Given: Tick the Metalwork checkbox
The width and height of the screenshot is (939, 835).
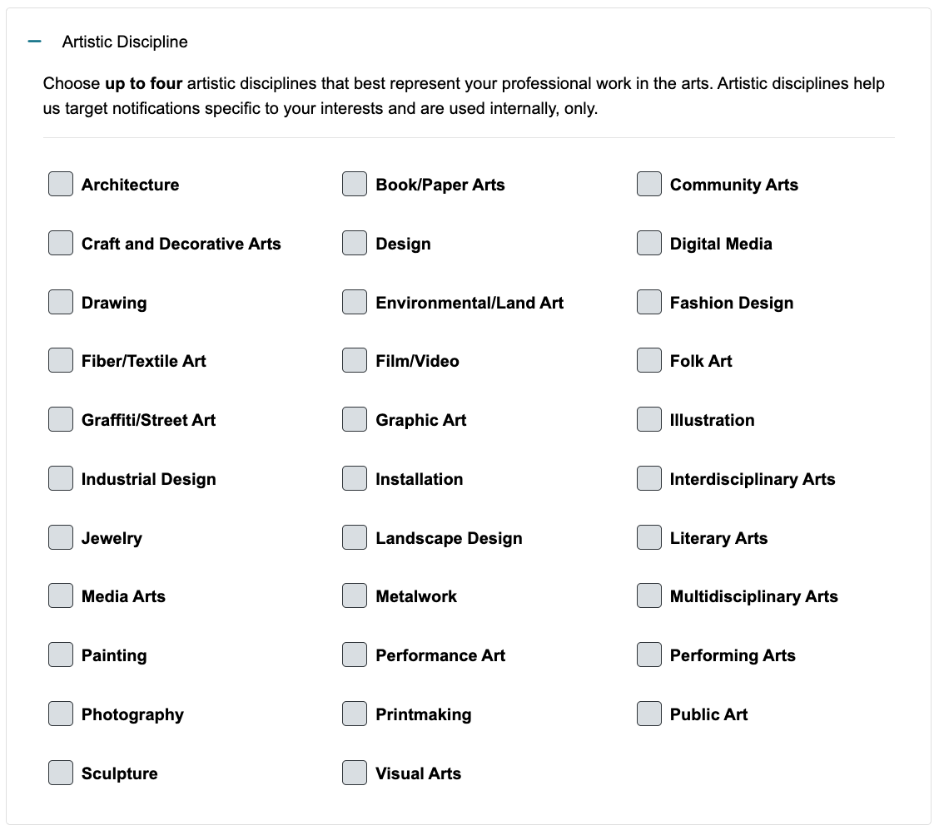Looking at the screenshot, I should pos(354,595).
